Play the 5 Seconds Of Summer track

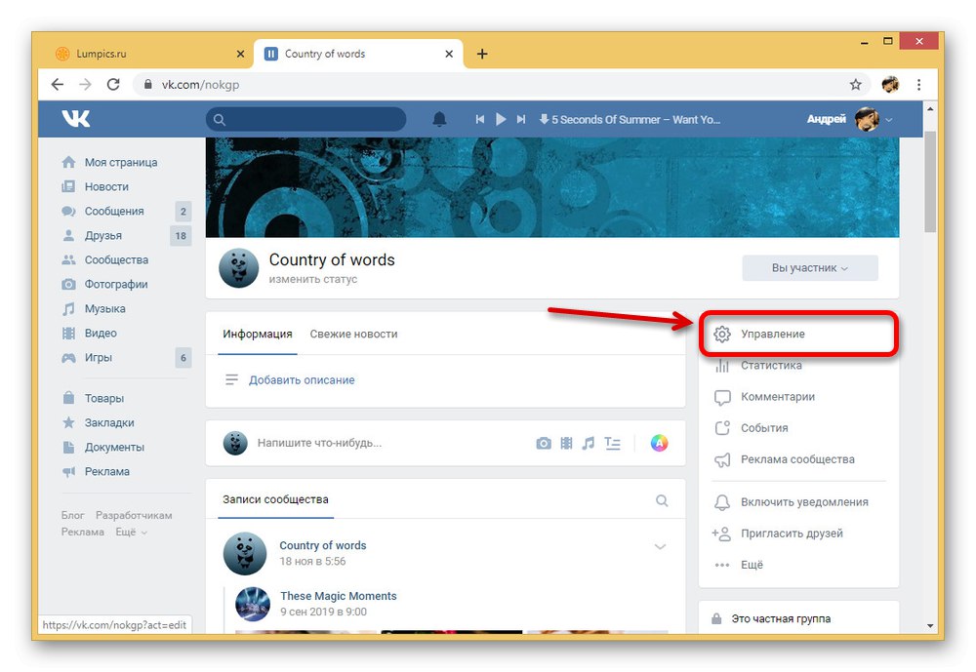point(501,119)
